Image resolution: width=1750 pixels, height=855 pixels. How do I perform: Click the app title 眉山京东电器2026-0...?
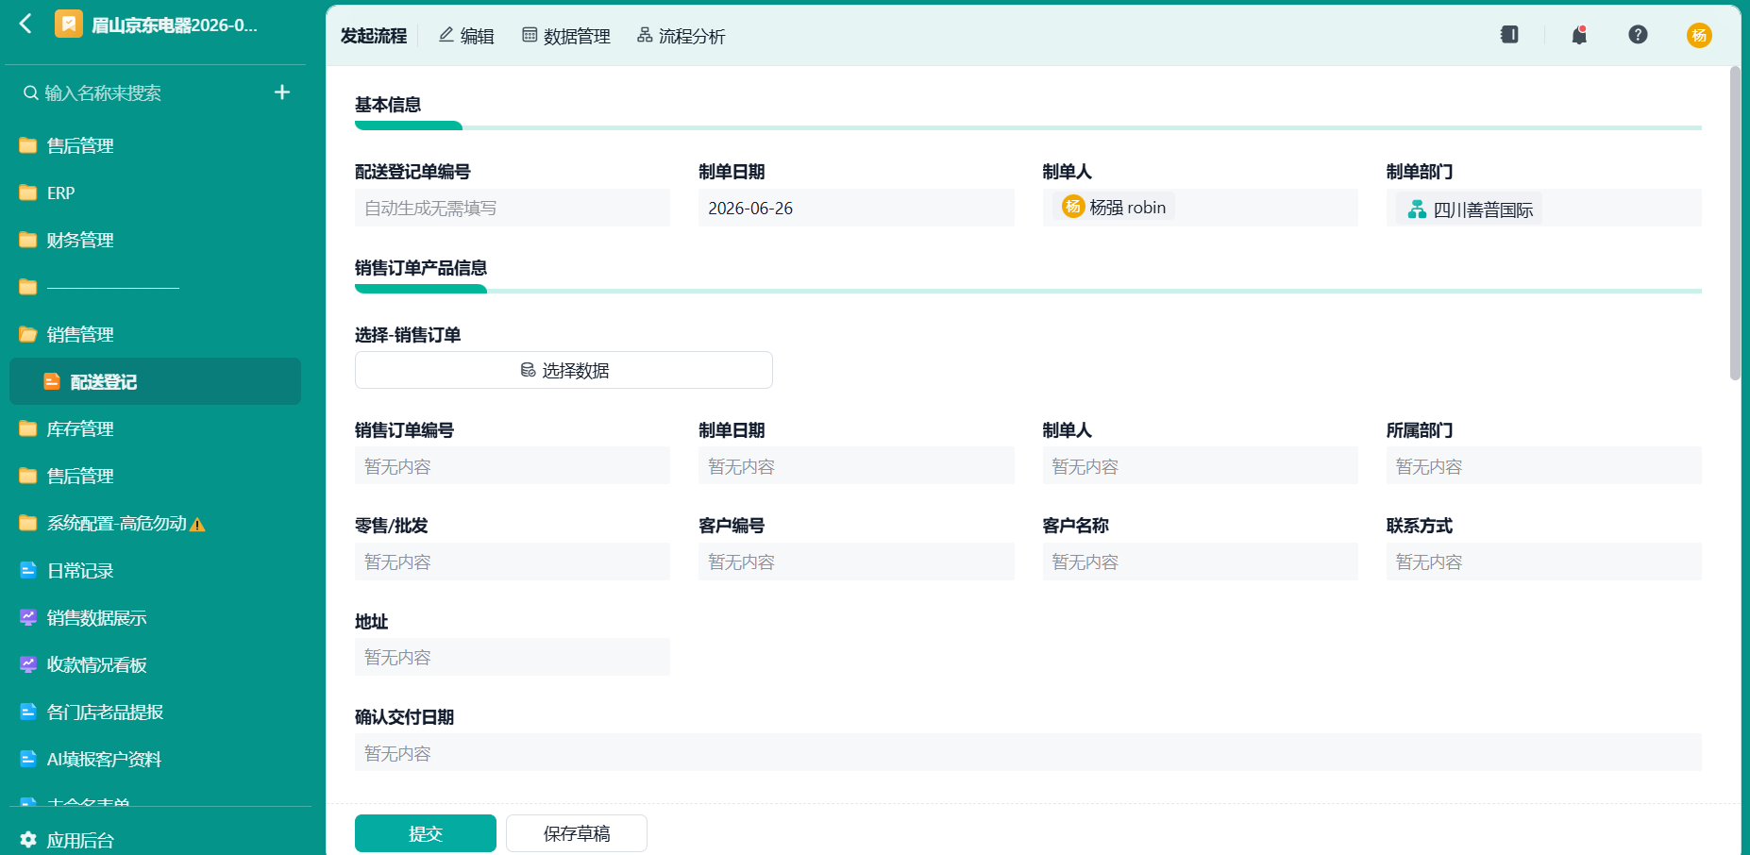click(x=175, y=25)
